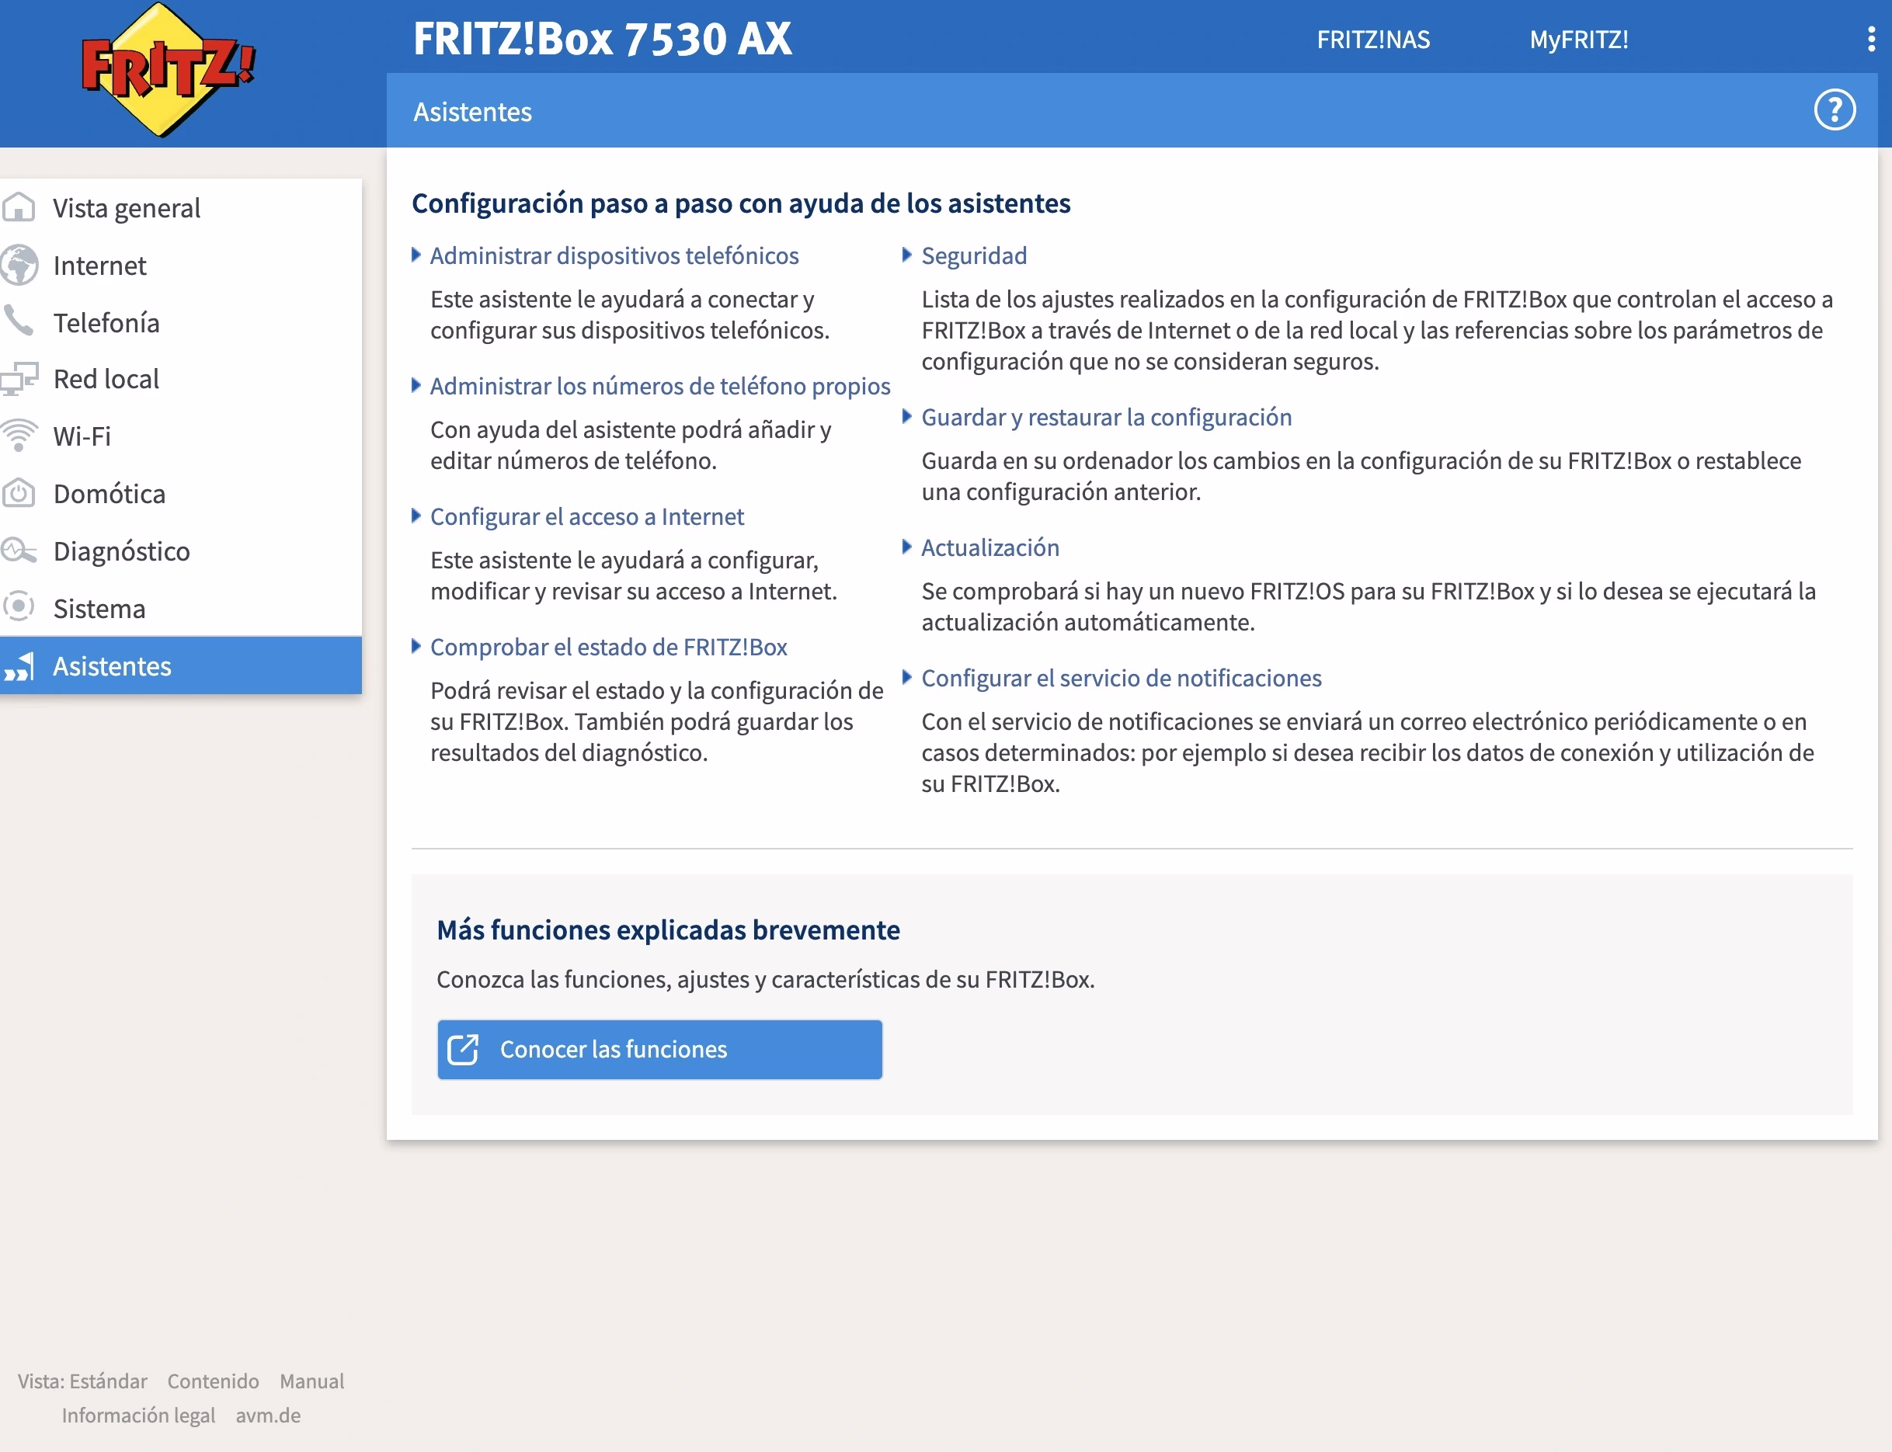Click the Red local network icon
Screen dimensions: 1892x1452
pos(19,379)
